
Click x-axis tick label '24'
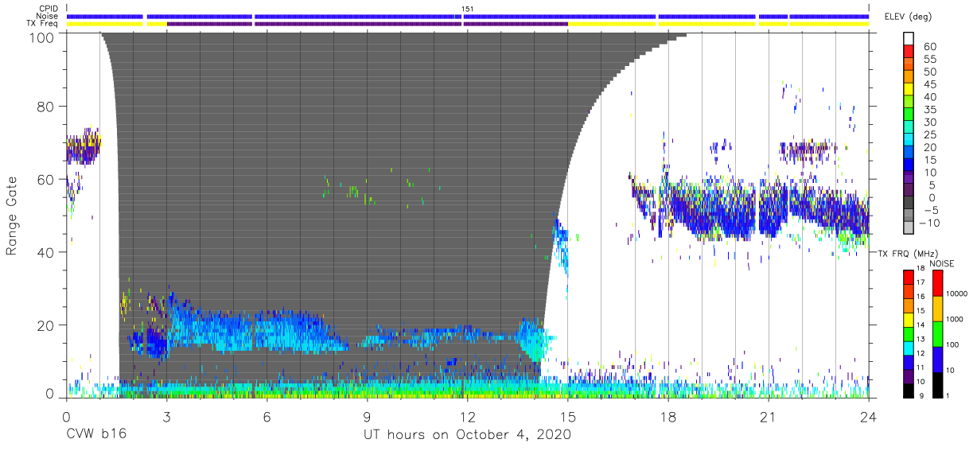[x=869, y=416]
